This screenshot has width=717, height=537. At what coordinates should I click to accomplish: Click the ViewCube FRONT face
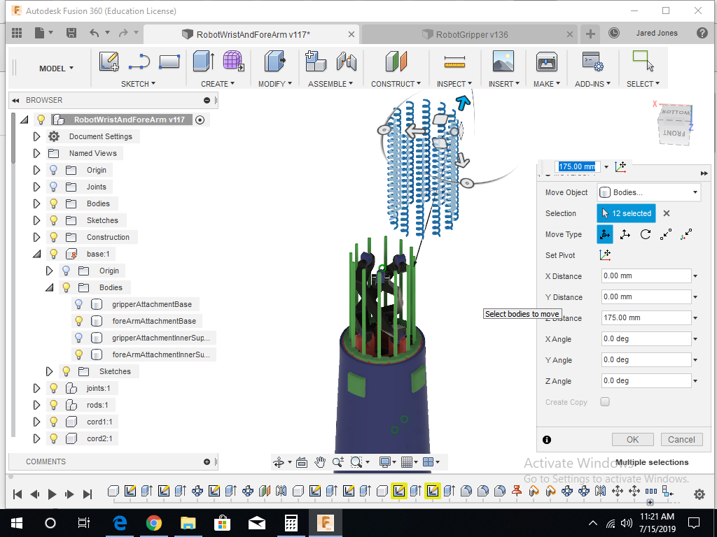pos(673,133)
